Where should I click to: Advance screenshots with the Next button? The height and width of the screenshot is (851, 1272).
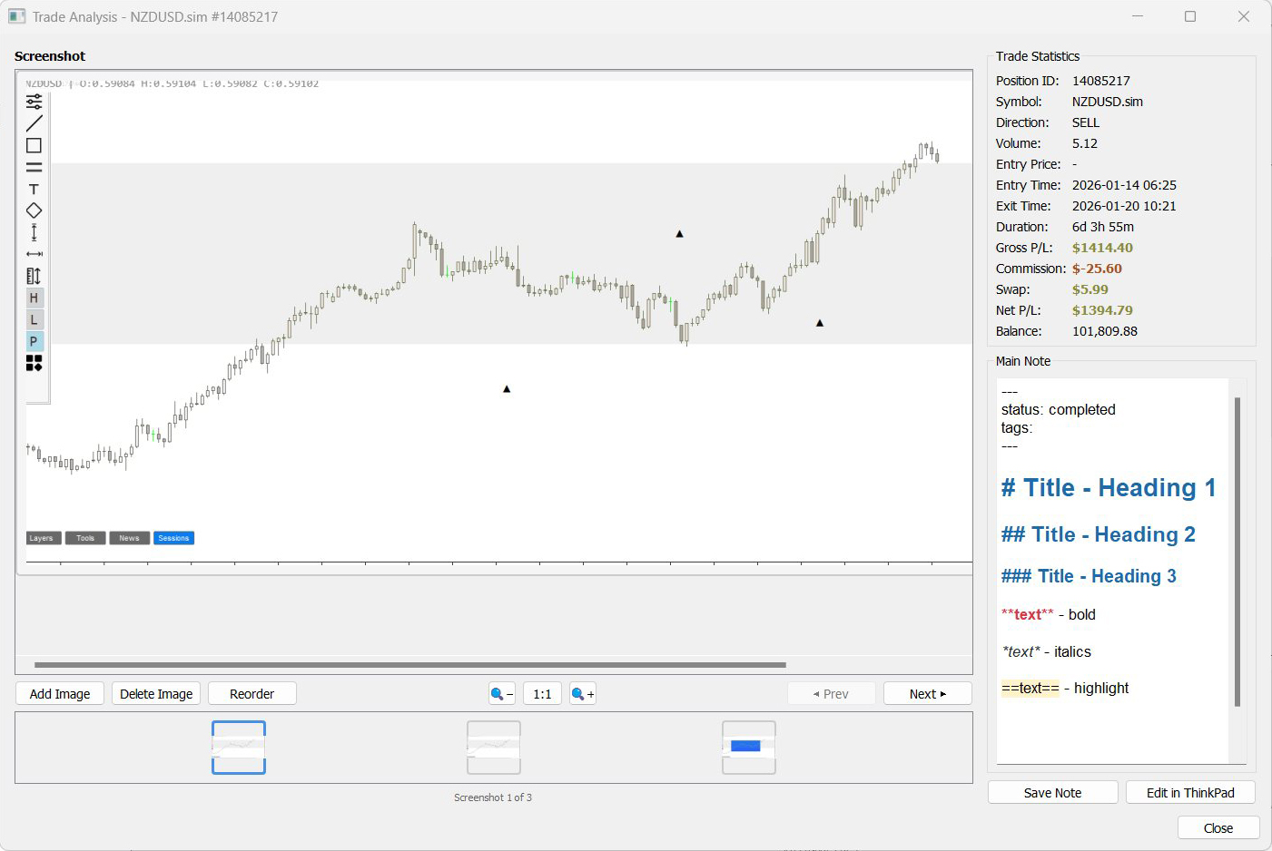[x=927, y=693]
